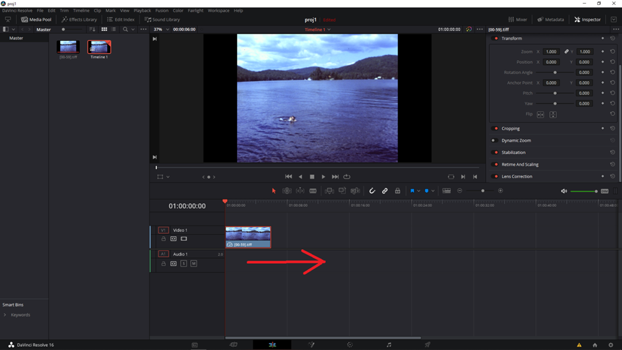
Task: Toggle the Stabilization enable dot
Action: click(x=495, y=153)
